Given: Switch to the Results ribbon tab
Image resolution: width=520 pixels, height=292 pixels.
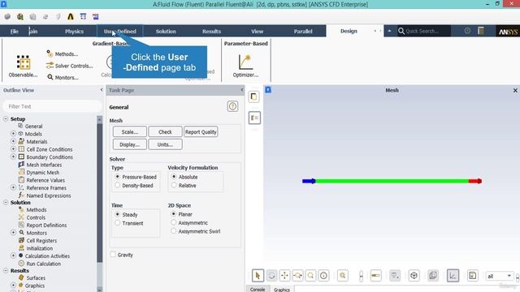Looking at the screenshot, I should coord(211,32).
